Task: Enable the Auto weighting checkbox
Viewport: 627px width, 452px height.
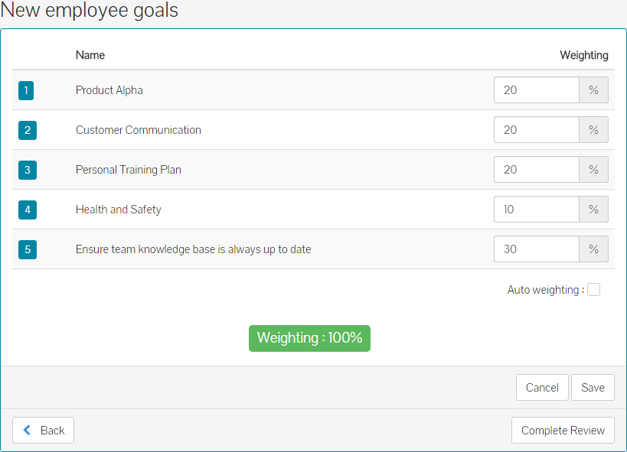Action: pos(593,290)
